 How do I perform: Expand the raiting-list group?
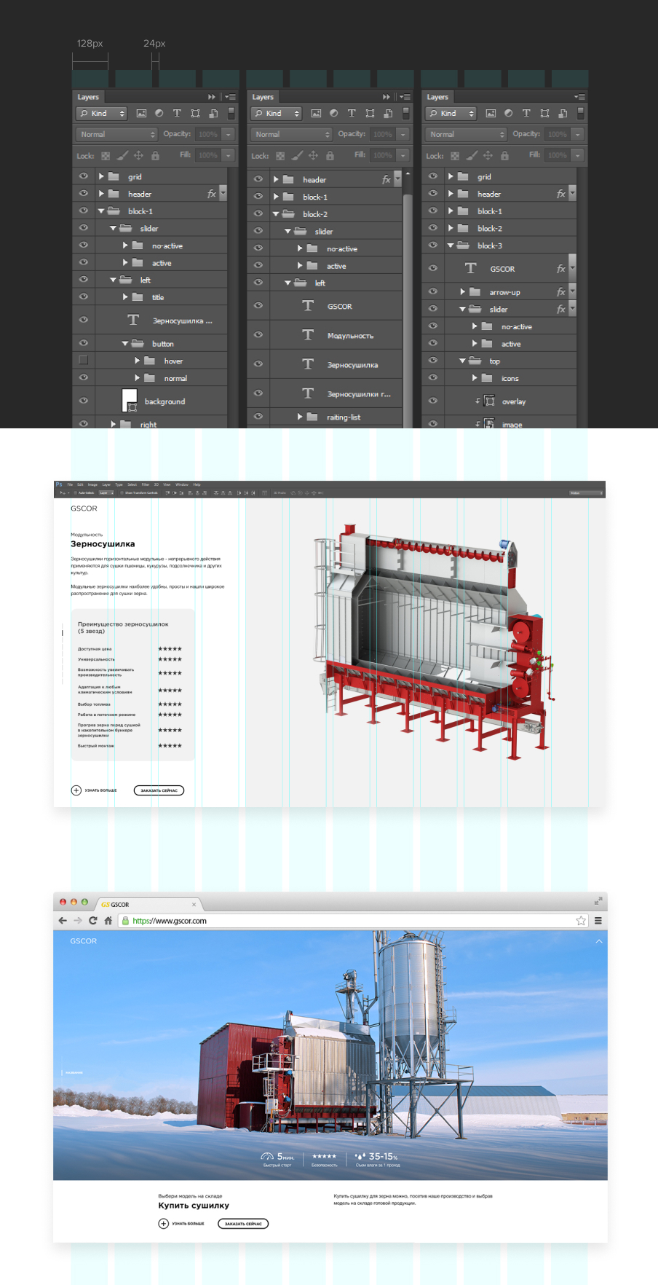(x=300, y=417)
